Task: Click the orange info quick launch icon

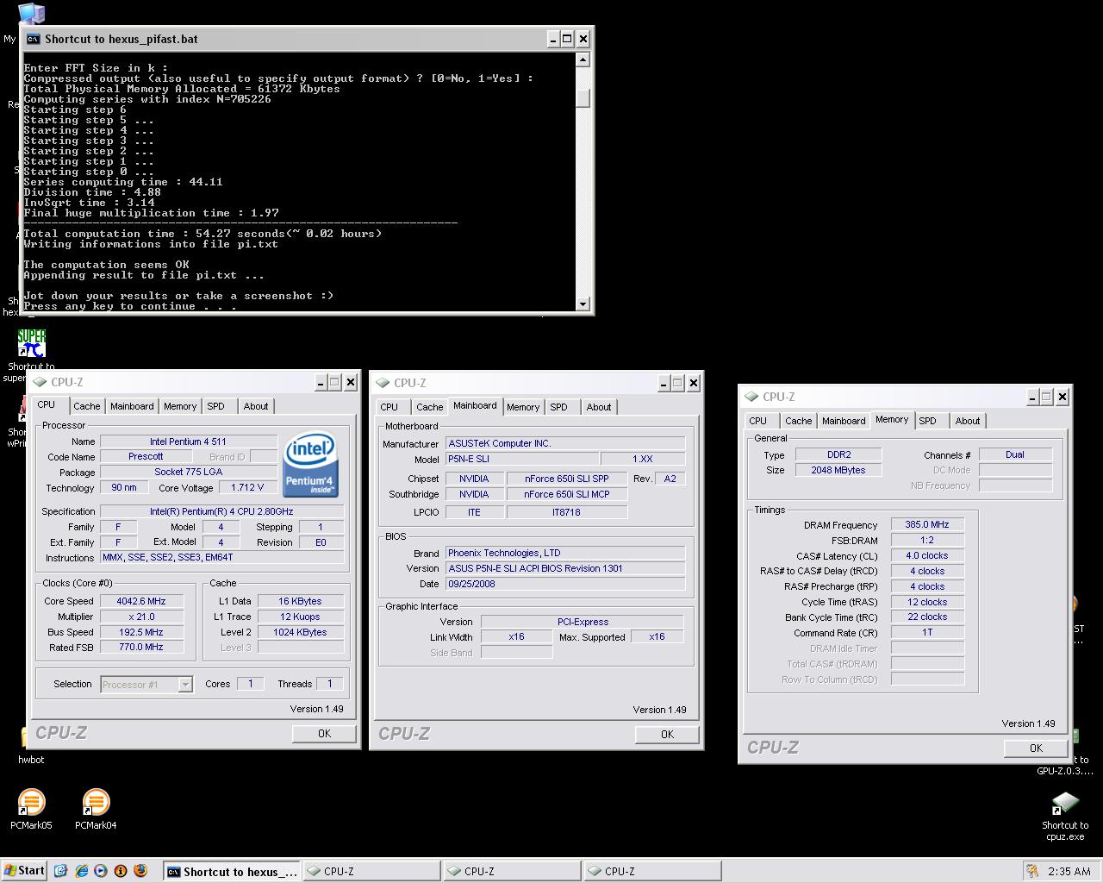Action: click(121, 871)
